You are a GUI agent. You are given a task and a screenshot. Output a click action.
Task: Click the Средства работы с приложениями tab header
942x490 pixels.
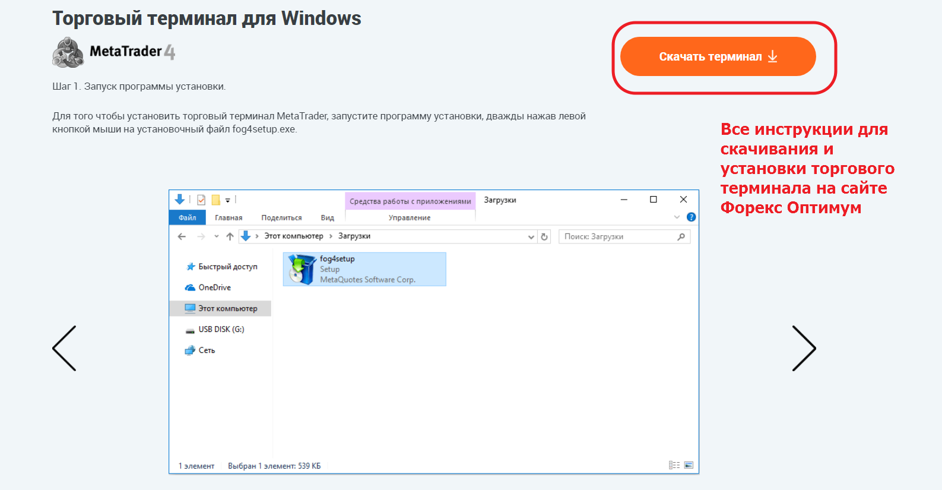(x=410, y=201)
